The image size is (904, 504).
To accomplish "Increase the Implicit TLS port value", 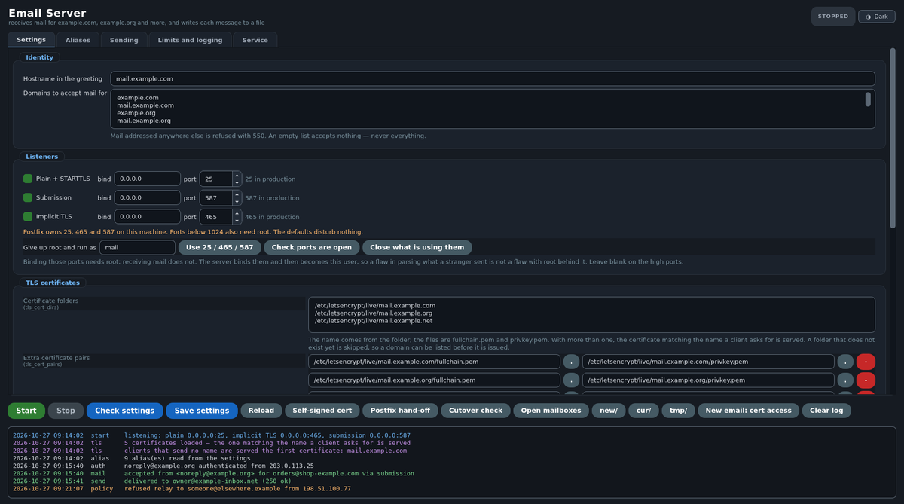I will (237, 213).
